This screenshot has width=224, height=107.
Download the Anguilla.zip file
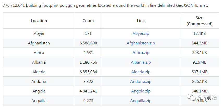coord(141,101)
